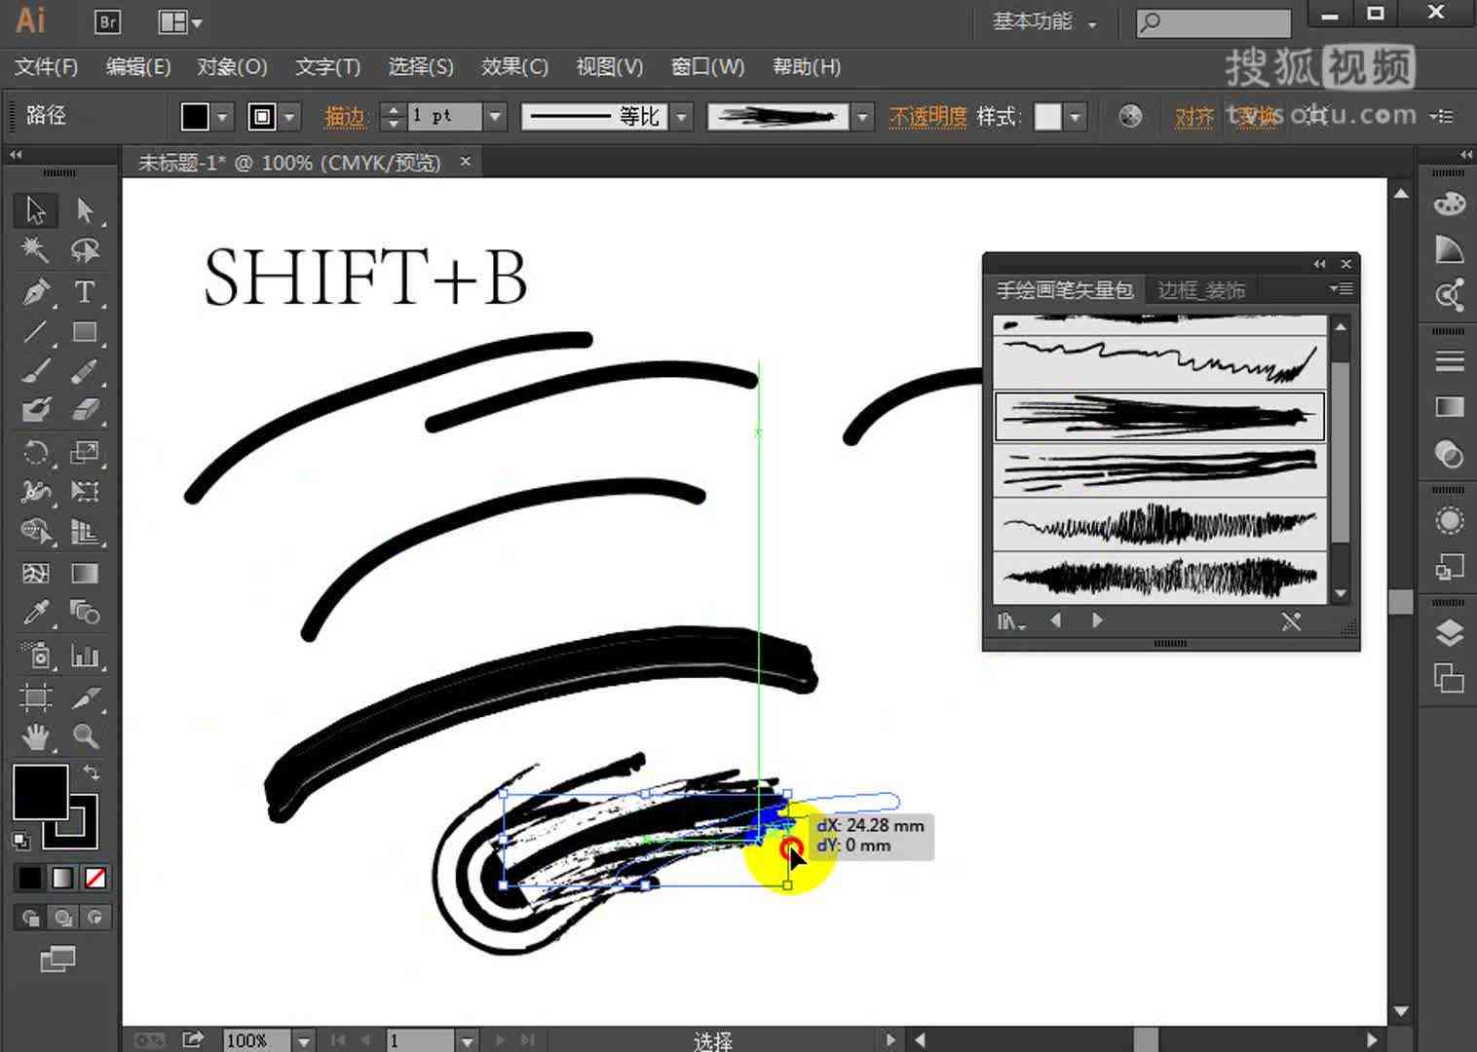Open 样式 style dropdown arrow

(1075, 117)
